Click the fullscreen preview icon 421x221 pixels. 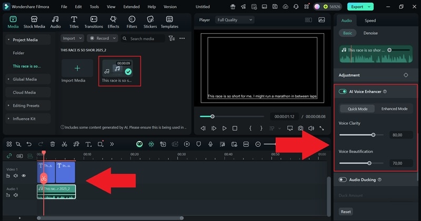(x=322, y=128)
